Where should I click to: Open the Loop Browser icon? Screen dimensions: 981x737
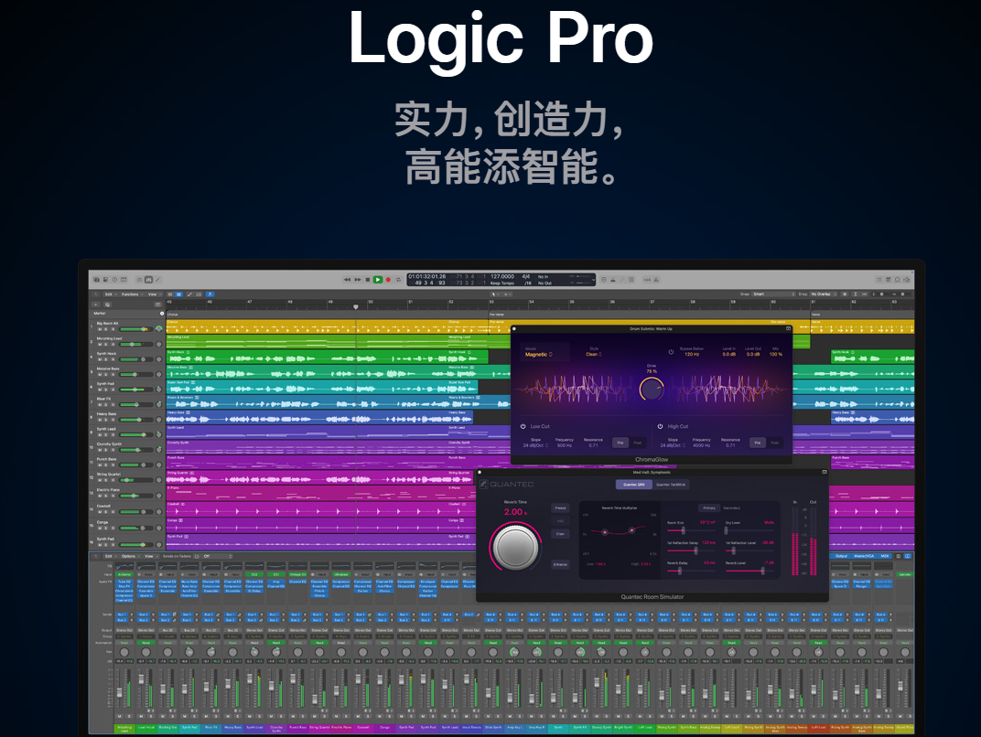tap(897, 280)
